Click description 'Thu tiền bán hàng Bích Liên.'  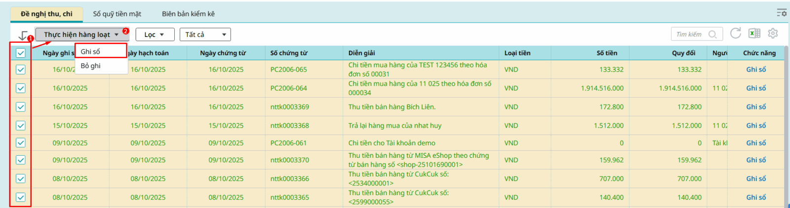(392, 107)
